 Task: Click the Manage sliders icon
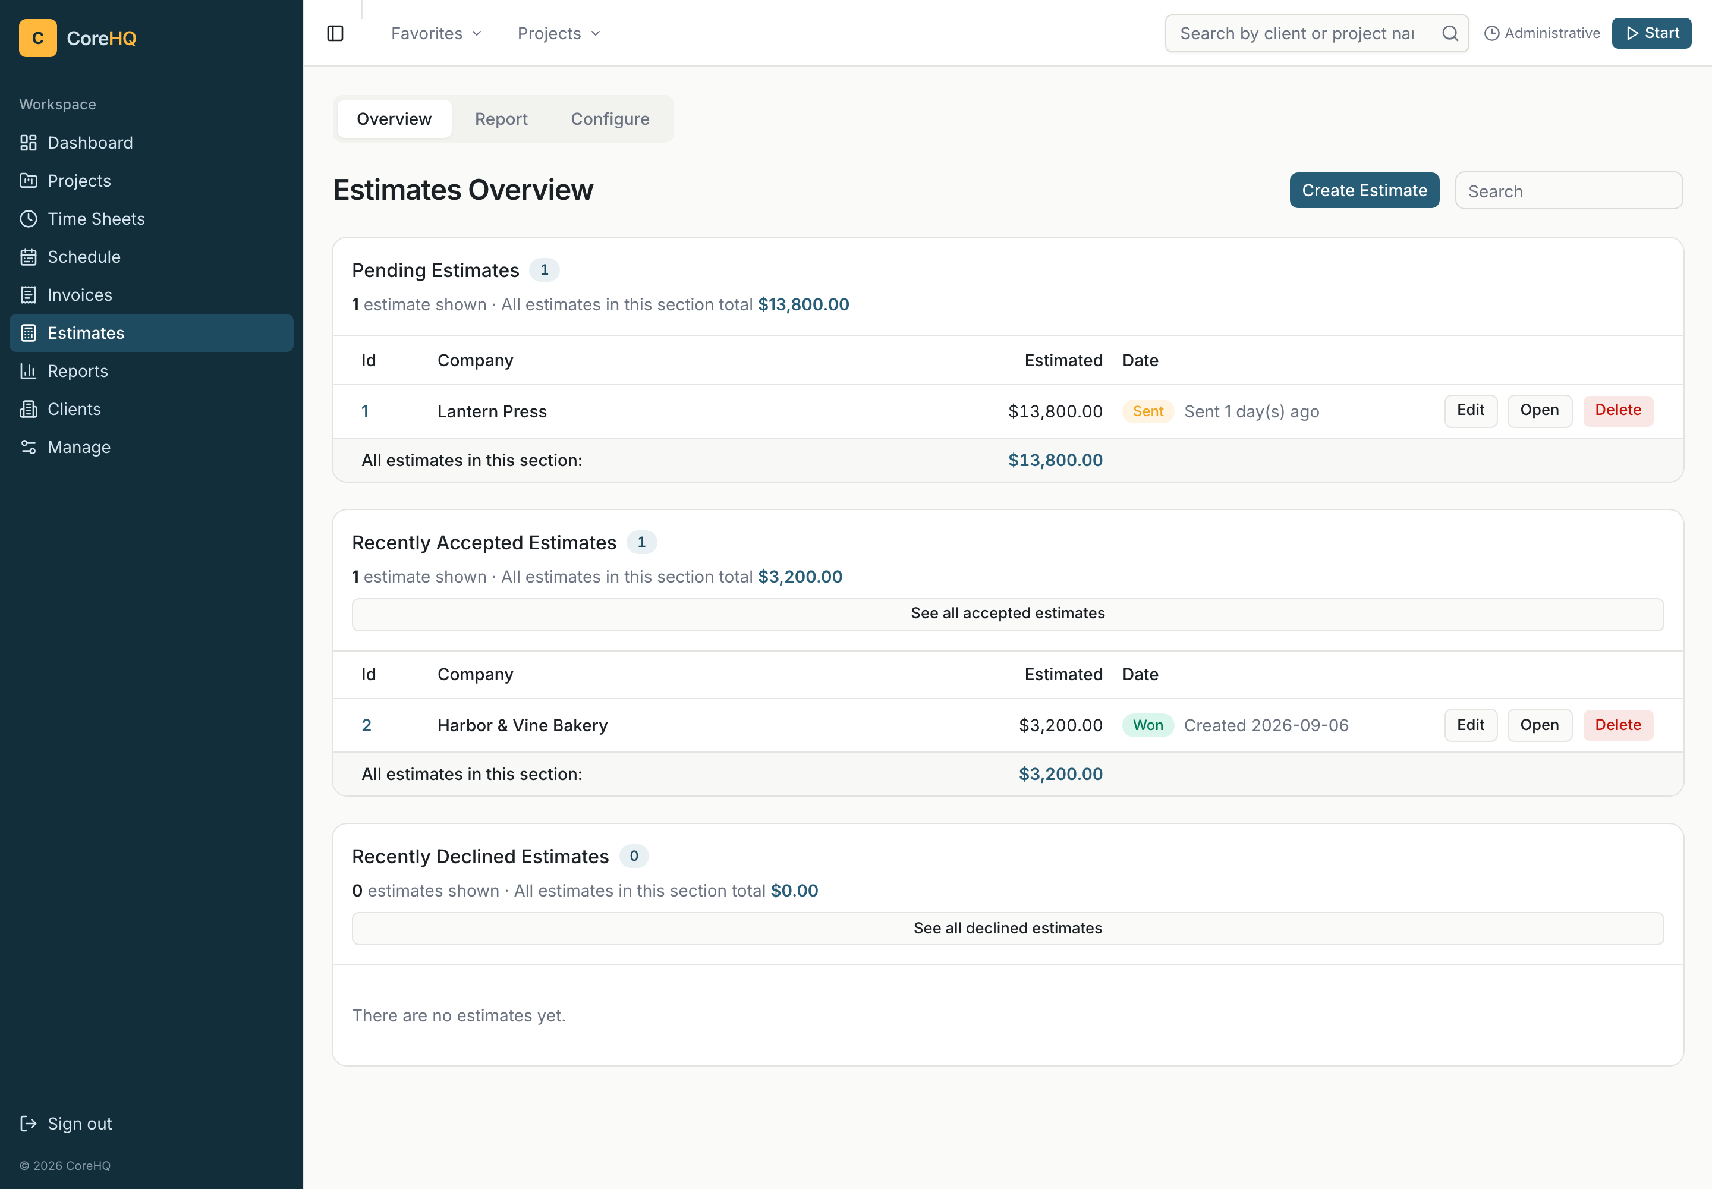[x=29, y=446]
